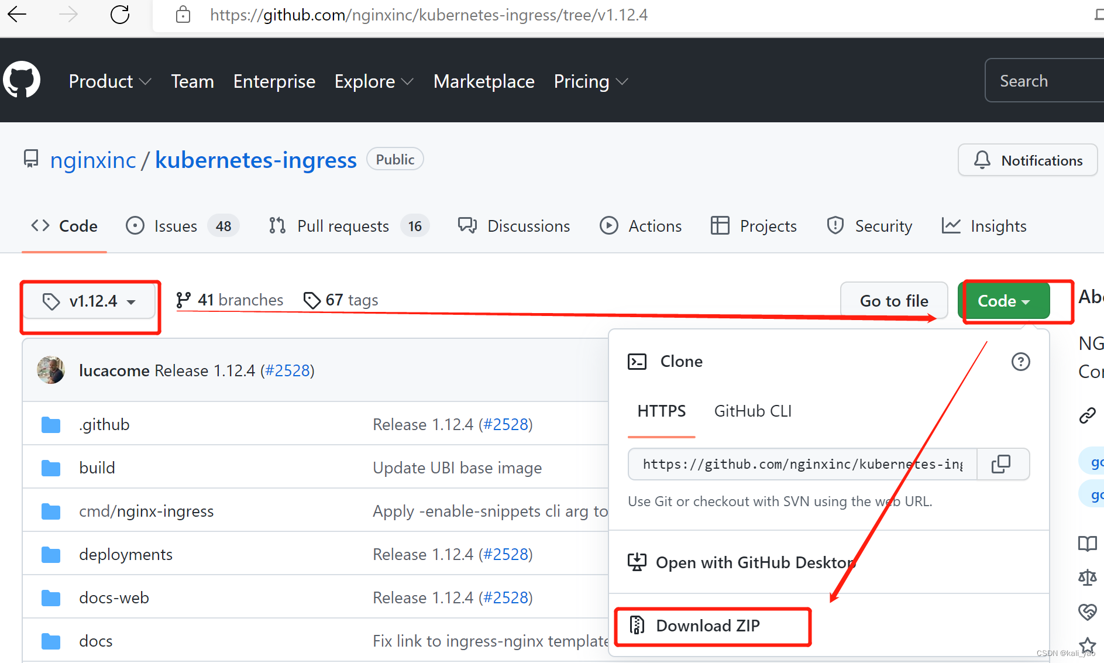Open the kubernetes-ingress repository link

point(256,160)
